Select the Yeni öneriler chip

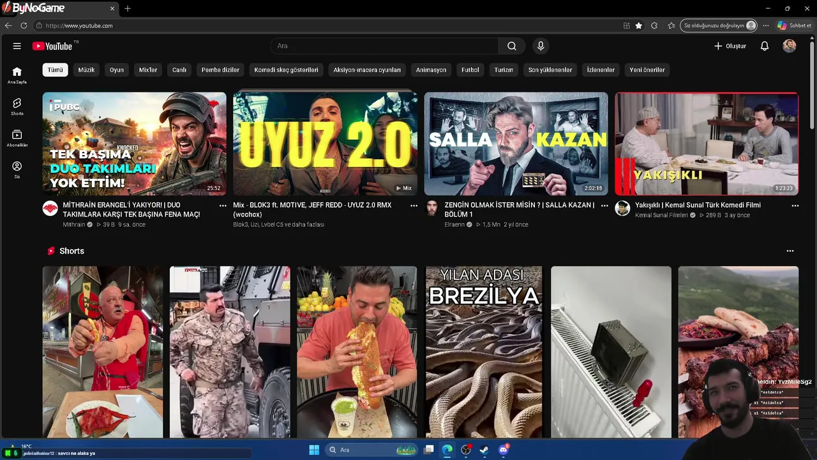coord(647,70)
